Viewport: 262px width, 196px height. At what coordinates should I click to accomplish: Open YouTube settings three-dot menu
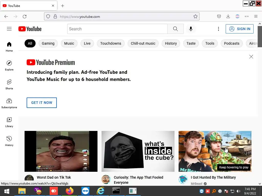tap(219, 29)
